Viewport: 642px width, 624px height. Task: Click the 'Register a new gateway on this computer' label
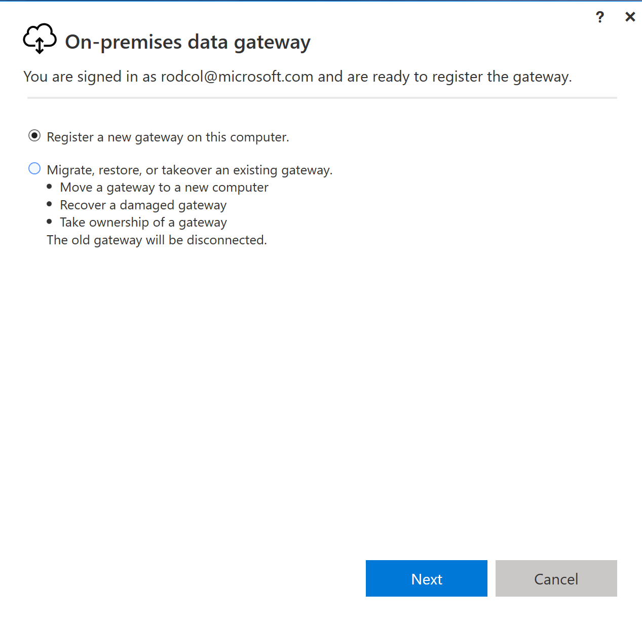point(168,137)
